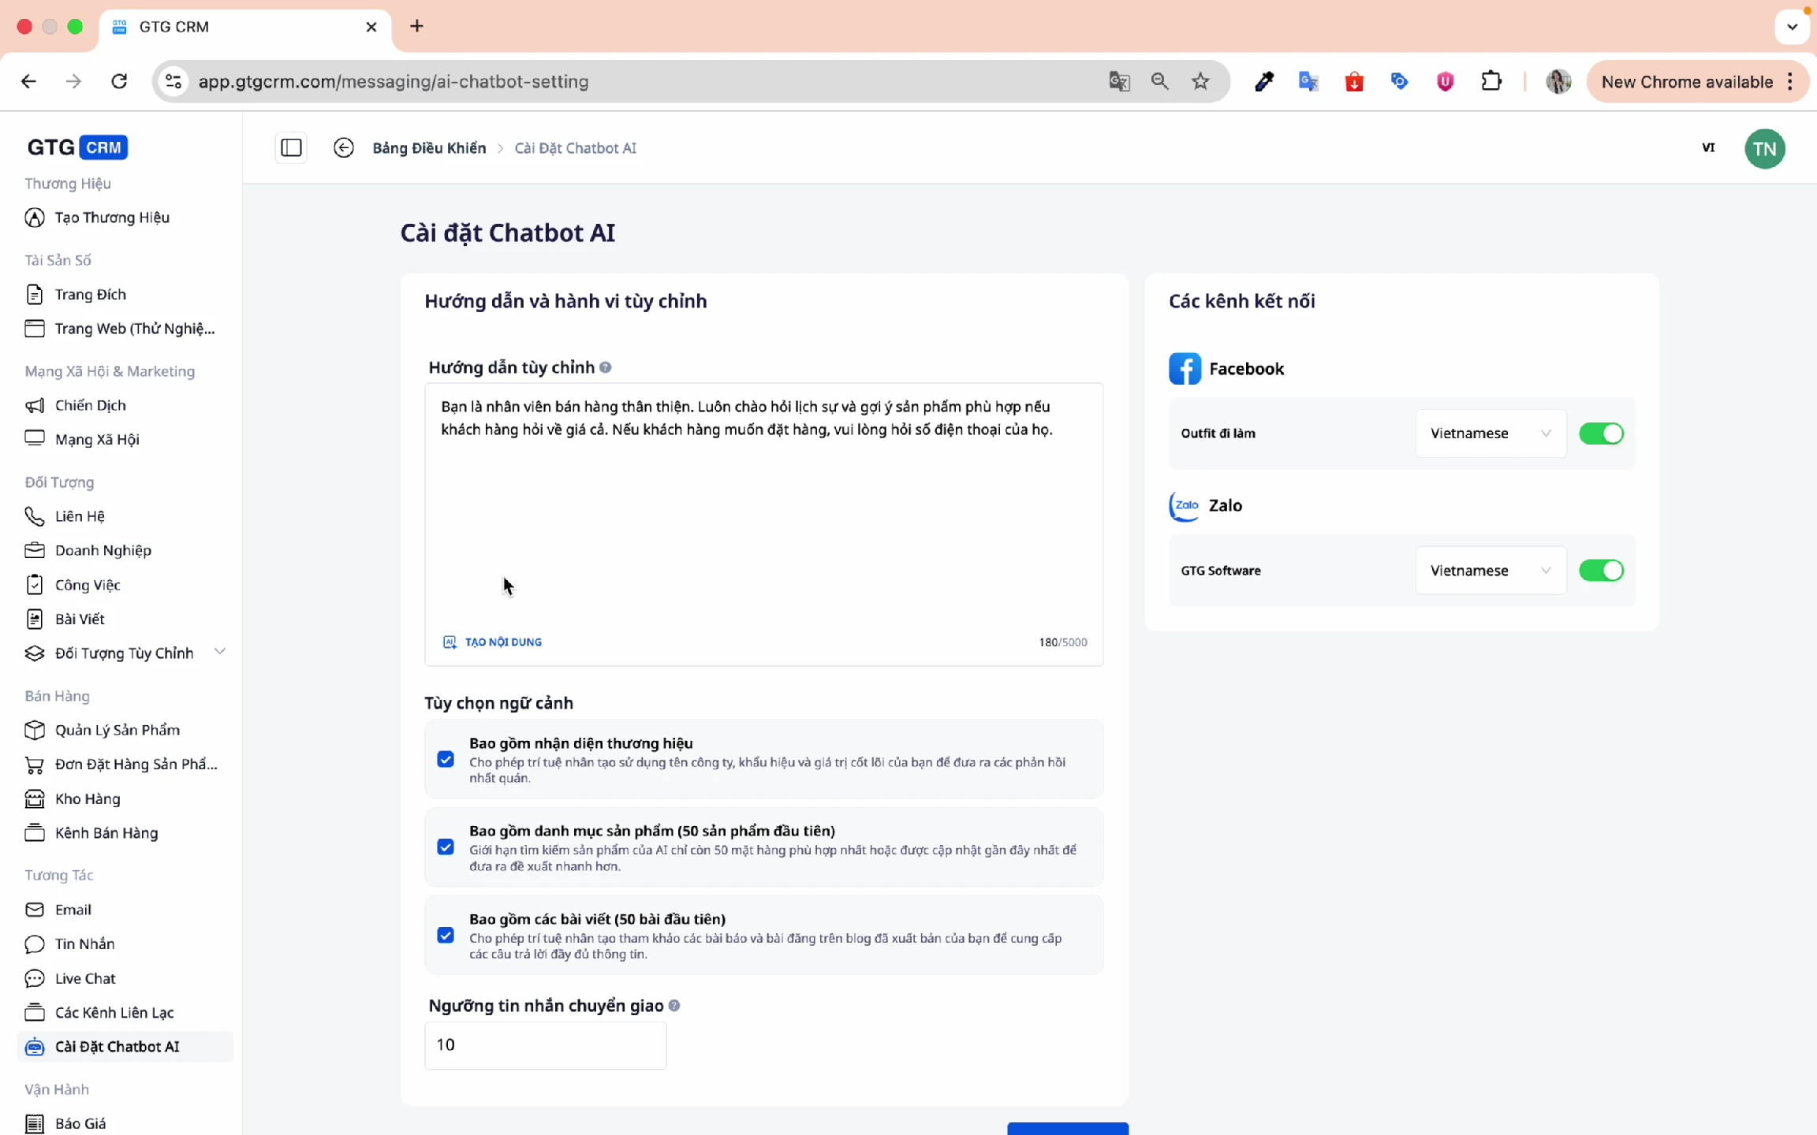Open Live Chat from the sidebar
The image size is (1817, 1135).
(85, 978)
